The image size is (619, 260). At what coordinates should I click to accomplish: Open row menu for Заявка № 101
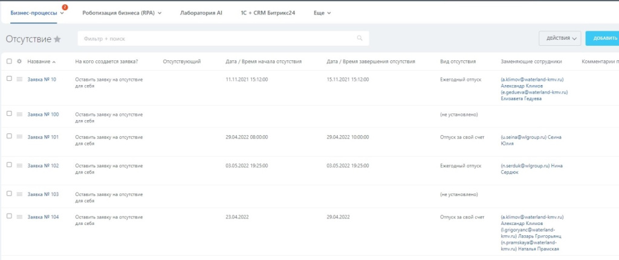[19, 137]
